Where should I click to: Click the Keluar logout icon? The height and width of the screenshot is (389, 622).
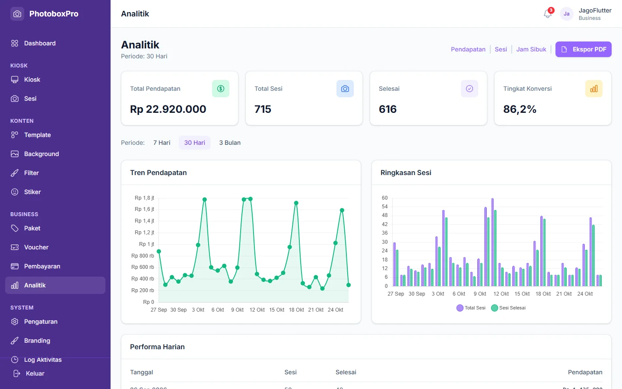click(17, 373)
